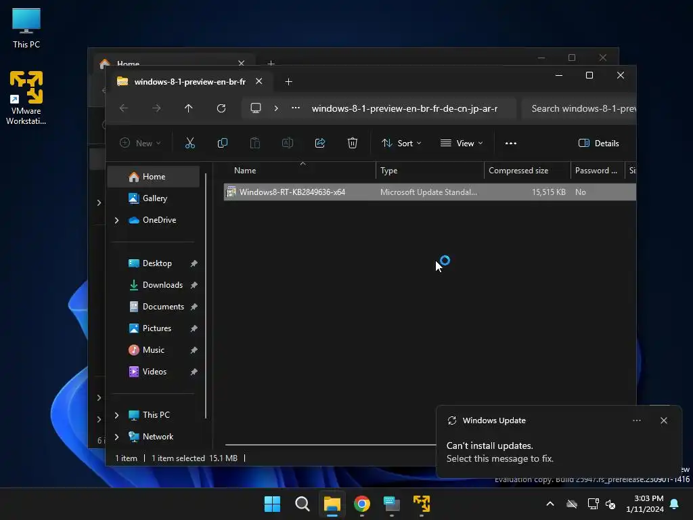This screenshot has width=693, height=520.
Task: Go up one folder level
Action: (189, 108)
